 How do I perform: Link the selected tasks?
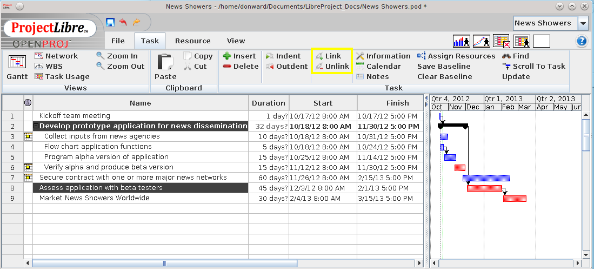329,56
